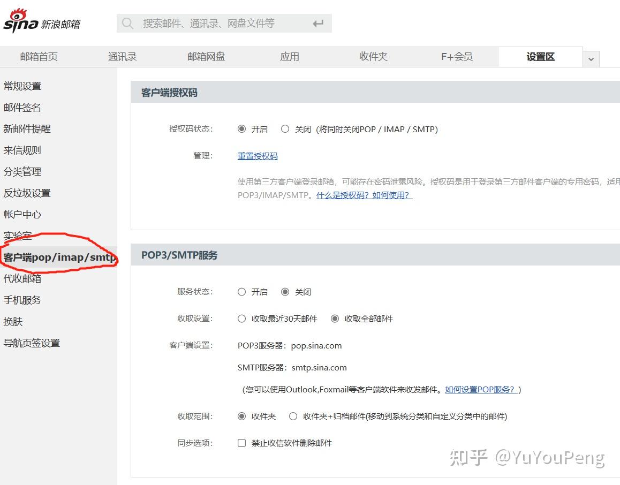Click the return arrow icon in search bar
The height and width of the screenshot is (485, 620).
coord(318,23)
